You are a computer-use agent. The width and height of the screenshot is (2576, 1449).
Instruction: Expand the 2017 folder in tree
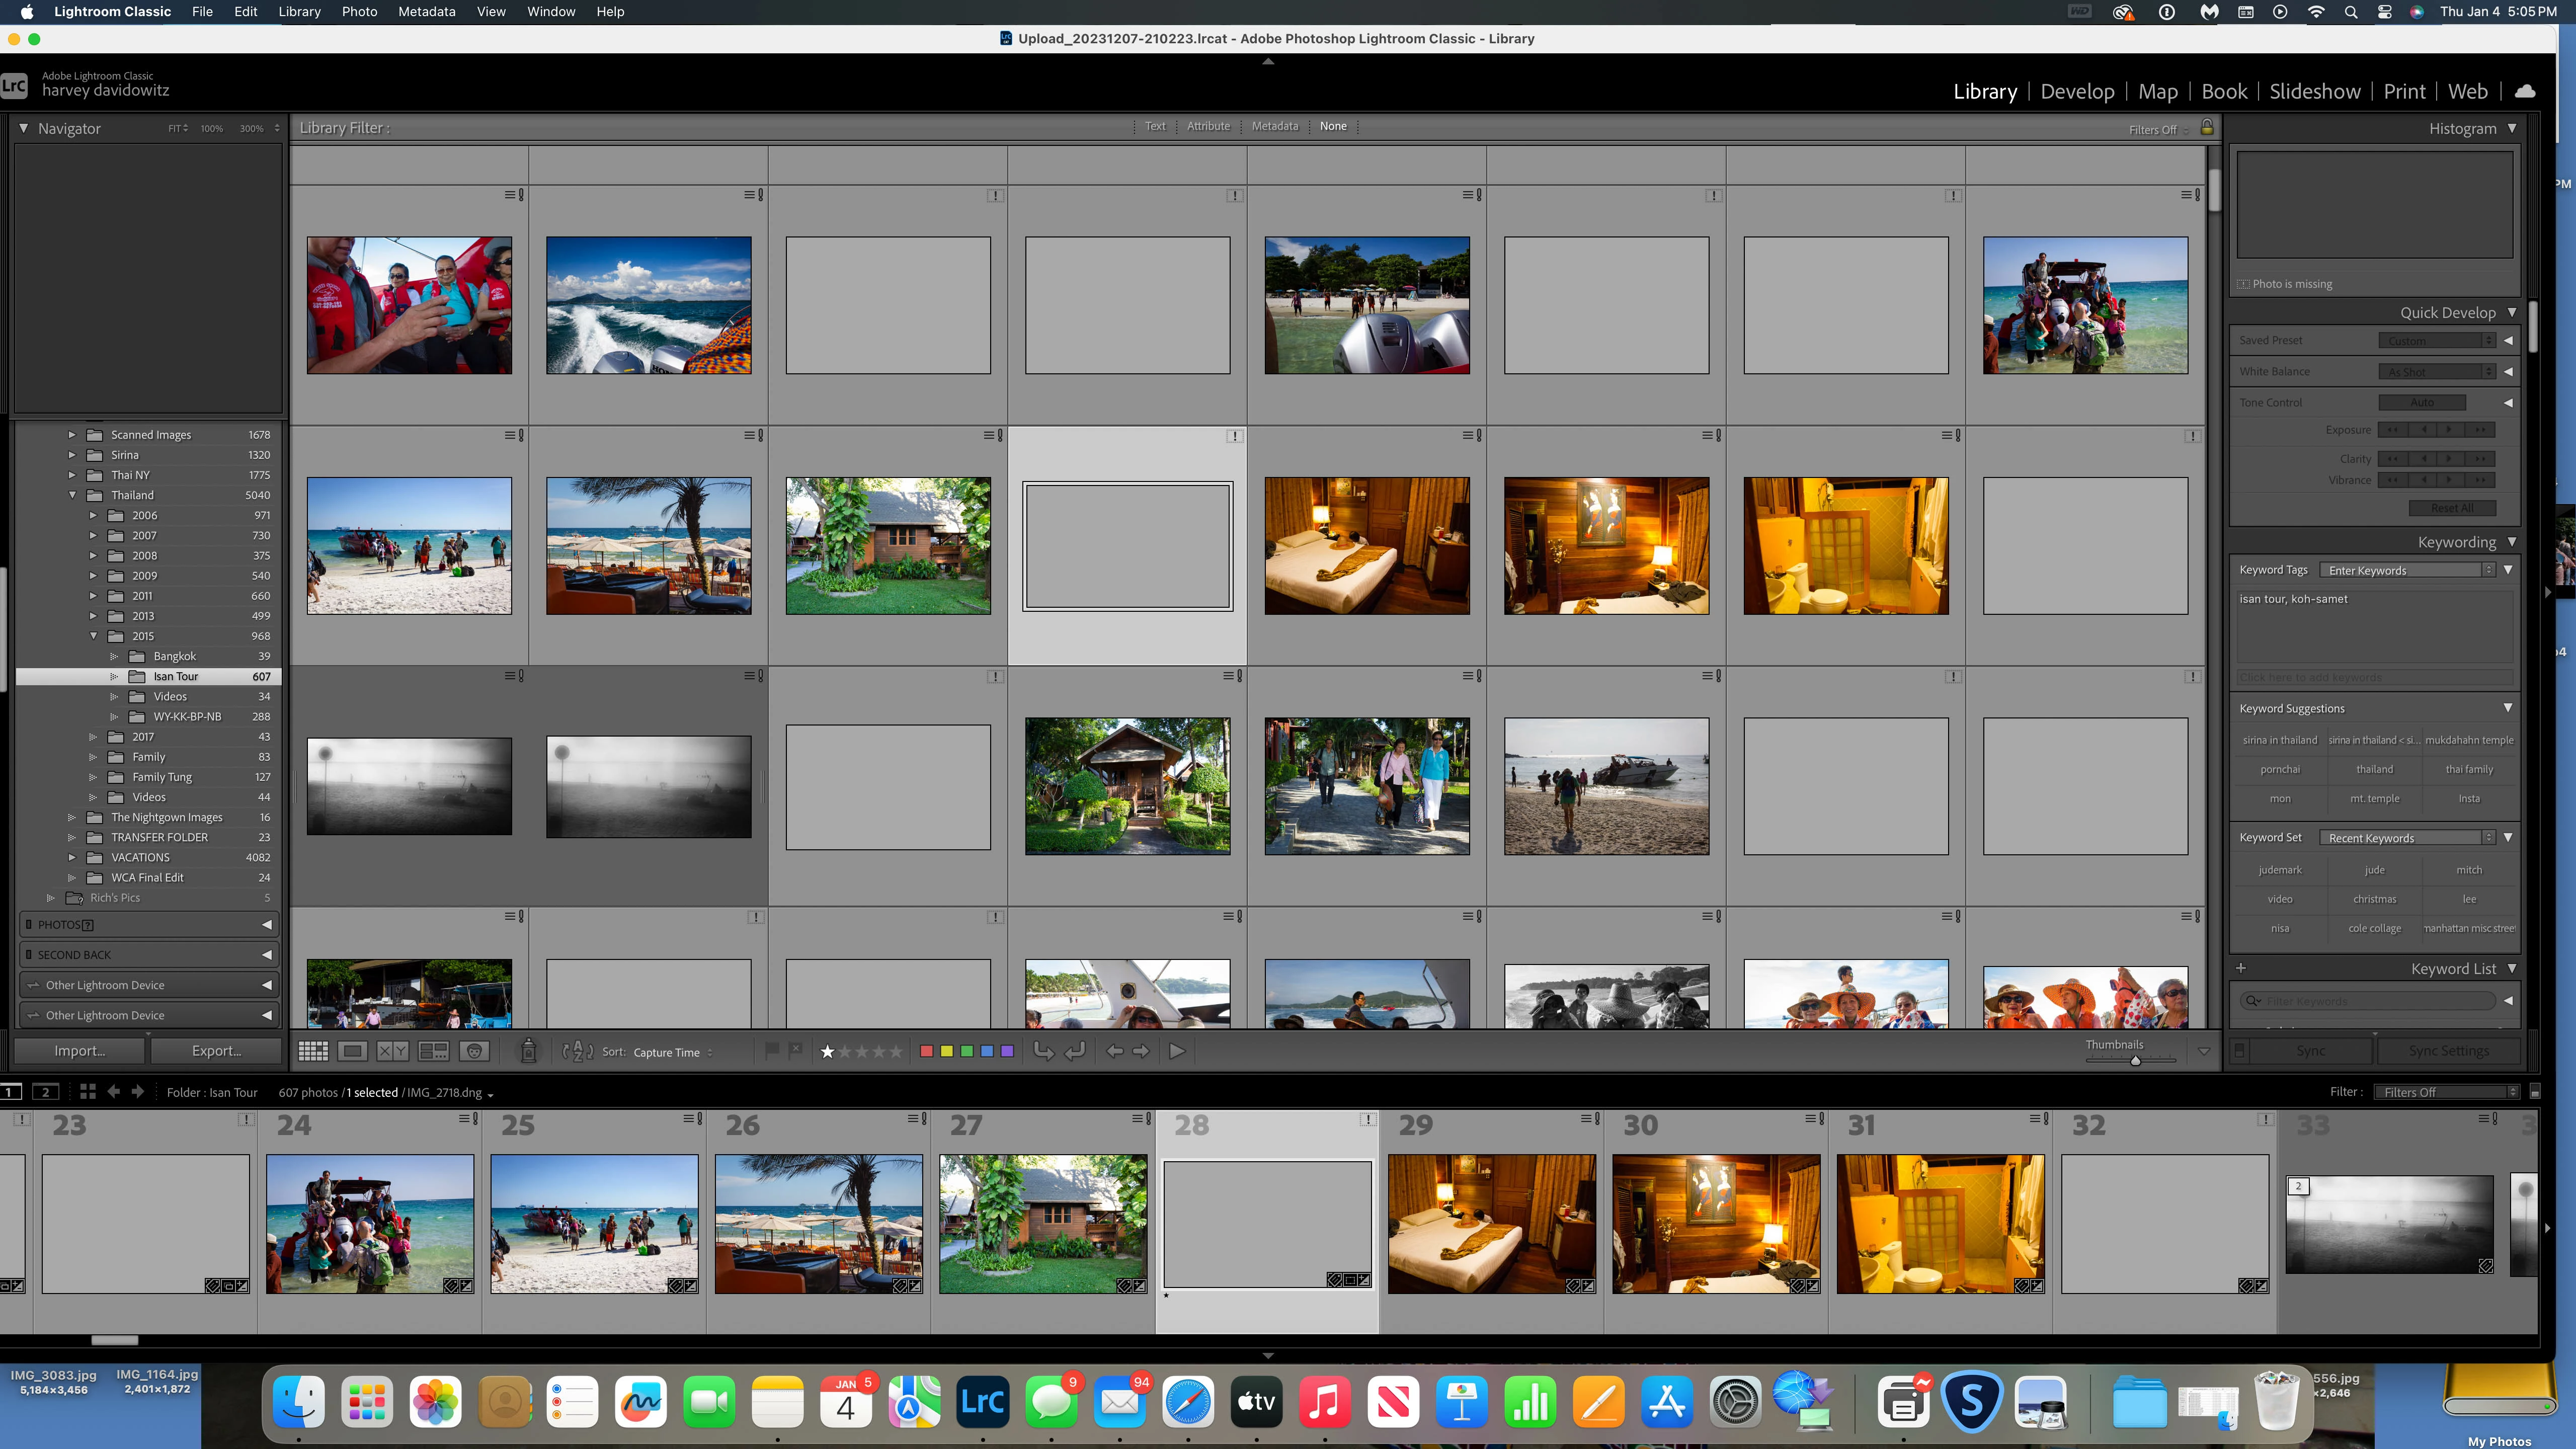[93, 737]
